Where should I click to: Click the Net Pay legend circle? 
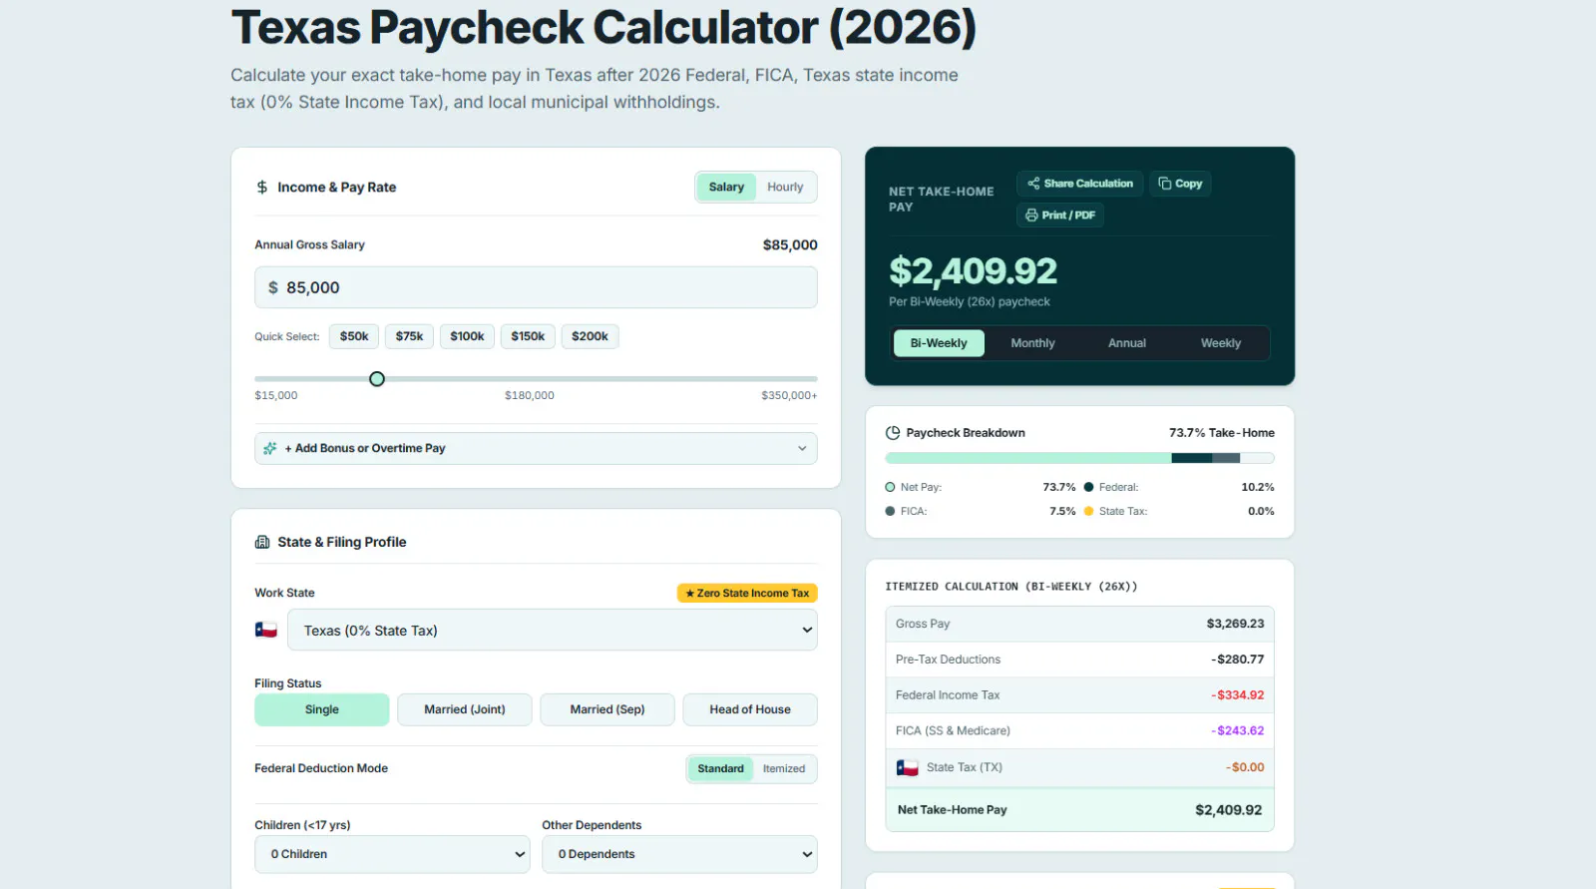(x=890, y=487)
